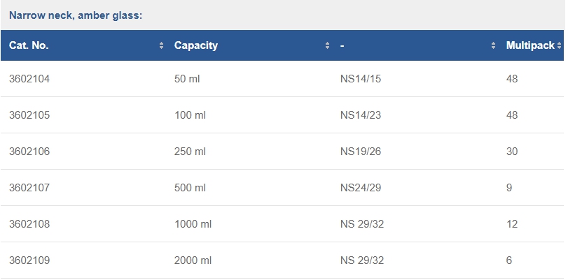This screenshot has height=280, width=568.
Task: Select catalog number 3602105
Action: coord(29,115)
